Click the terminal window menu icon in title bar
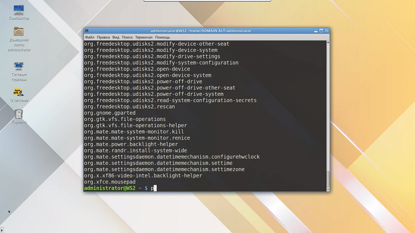The image size is (415, 233). (87, 31)
